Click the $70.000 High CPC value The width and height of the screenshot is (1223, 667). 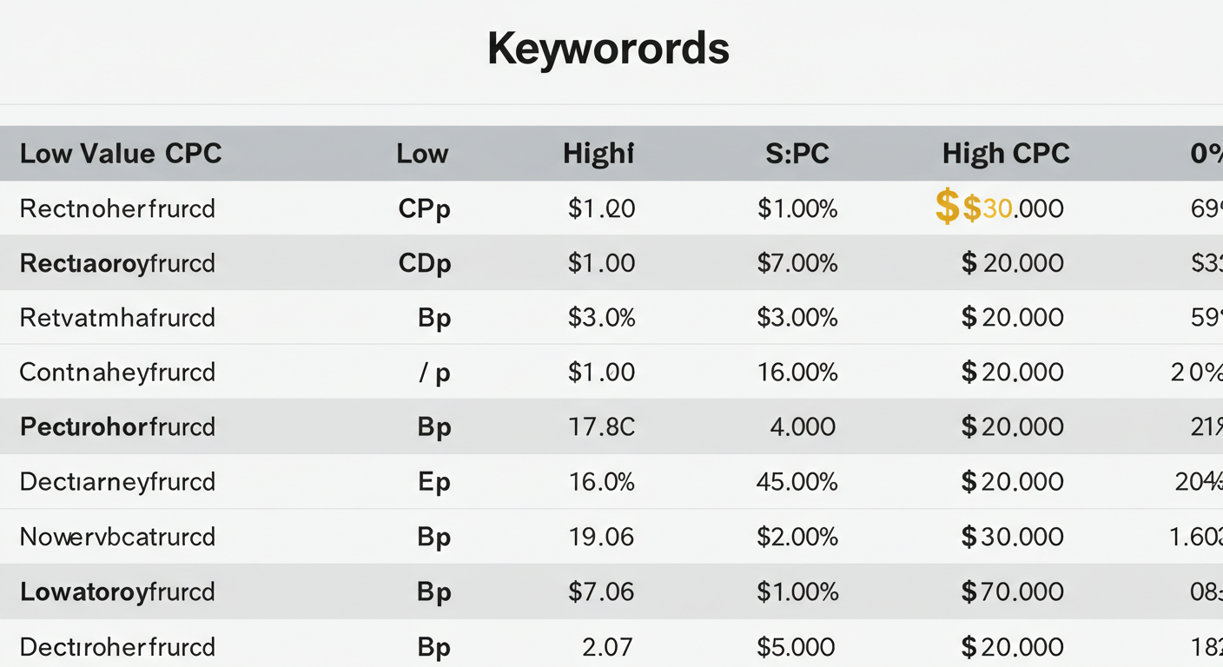coord(1012,591)
